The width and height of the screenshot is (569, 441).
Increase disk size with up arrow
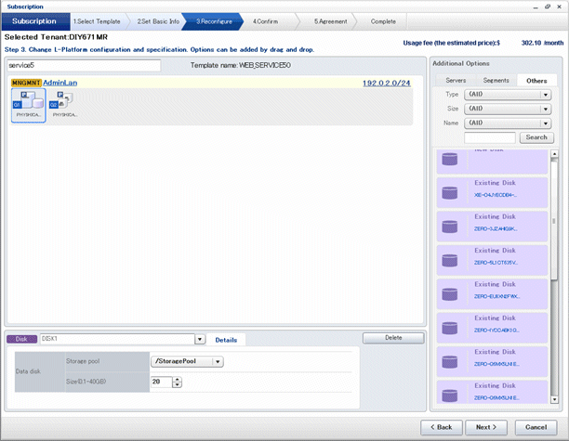(177, 380)
